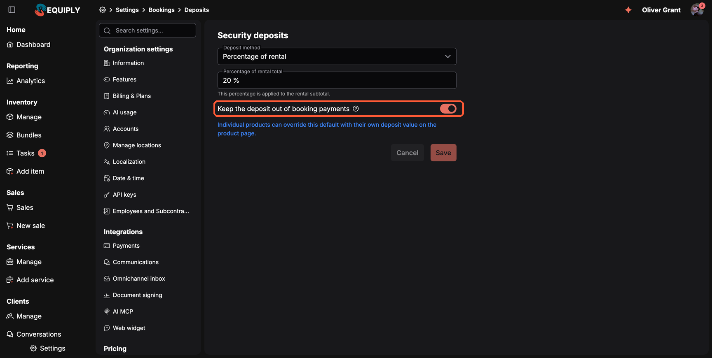
Task: Open the AI assistant sparkle icon
Action: coord(628,10)
